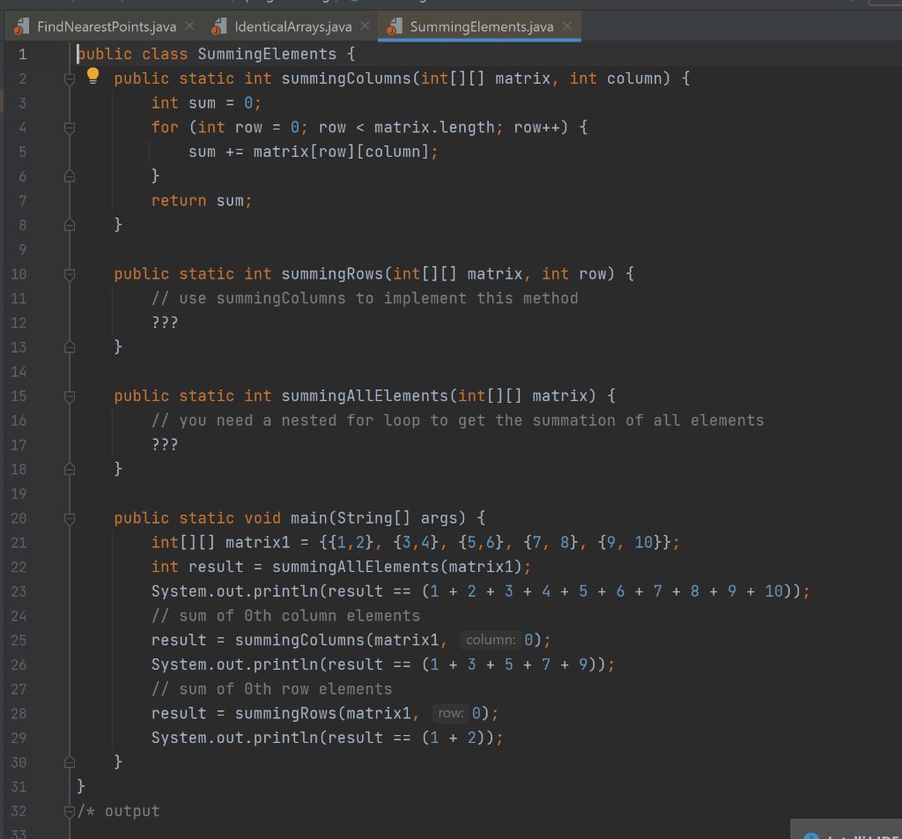The height and width of the screenshot is (839, 902).
Task: Switch to the IdenticalArrays.java tab
Action: click(x=292, y=26)
